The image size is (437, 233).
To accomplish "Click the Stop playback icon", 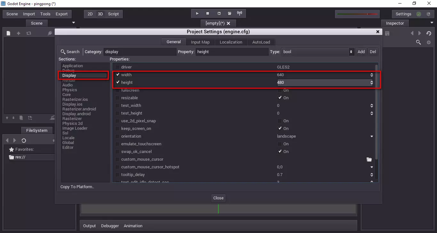I will pos(208,13).
